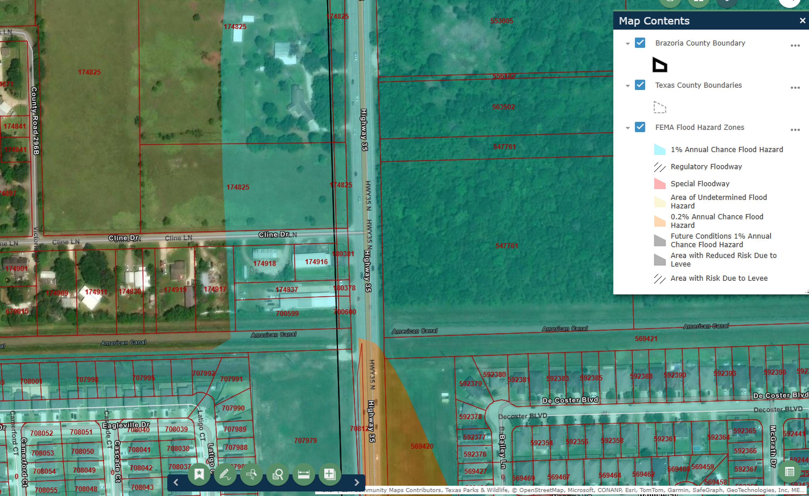Collapse FEMA Flood Hazard Zones legend
The width and height of the screenshot is (809, 496).
pos(628,128)
